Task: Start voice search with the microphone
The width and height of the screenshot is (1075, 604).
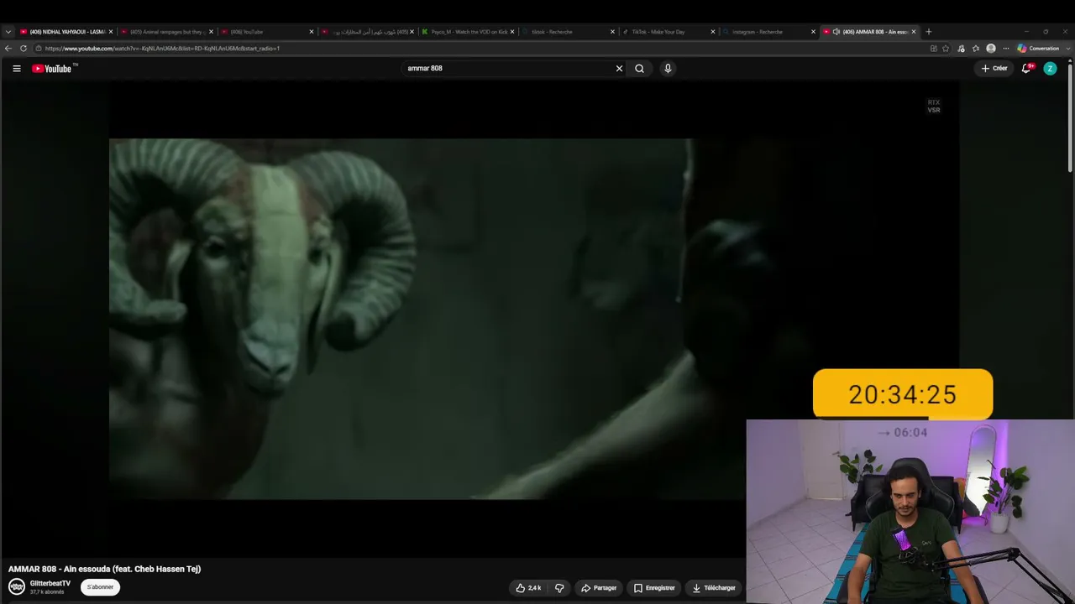Action: (x=668, y=69)
